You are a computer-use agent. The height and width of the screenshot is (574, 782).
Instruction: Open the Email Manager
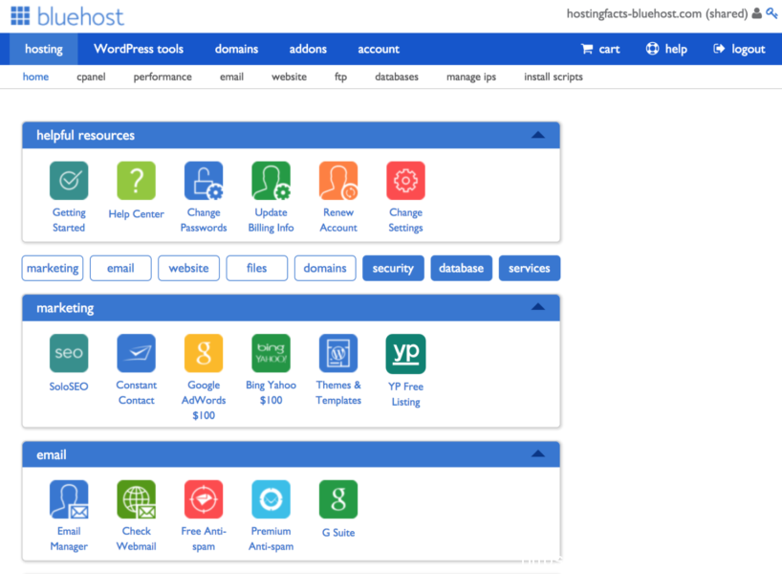click(x=69, y=499)
